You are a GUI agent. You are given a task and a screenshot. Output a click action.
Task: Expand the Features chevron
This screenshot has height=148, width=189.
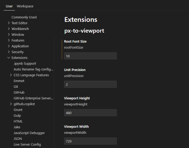coord(9,40)
